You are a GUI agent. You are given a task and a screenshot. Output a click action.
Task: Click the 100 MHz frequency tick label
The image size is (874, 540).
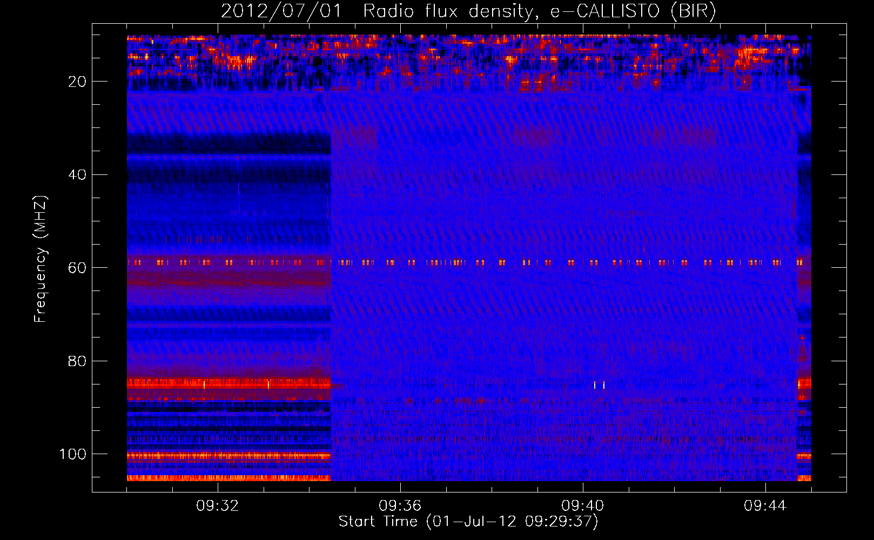click(x=73, y=454)
